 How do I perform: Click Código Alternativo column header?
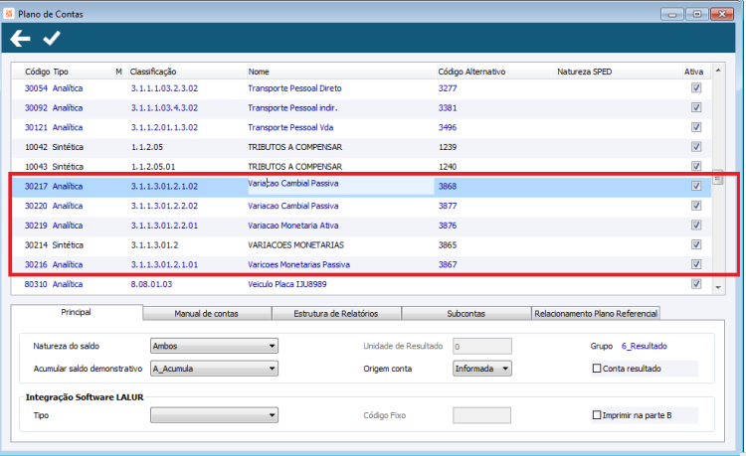click(x=471, y=72)
